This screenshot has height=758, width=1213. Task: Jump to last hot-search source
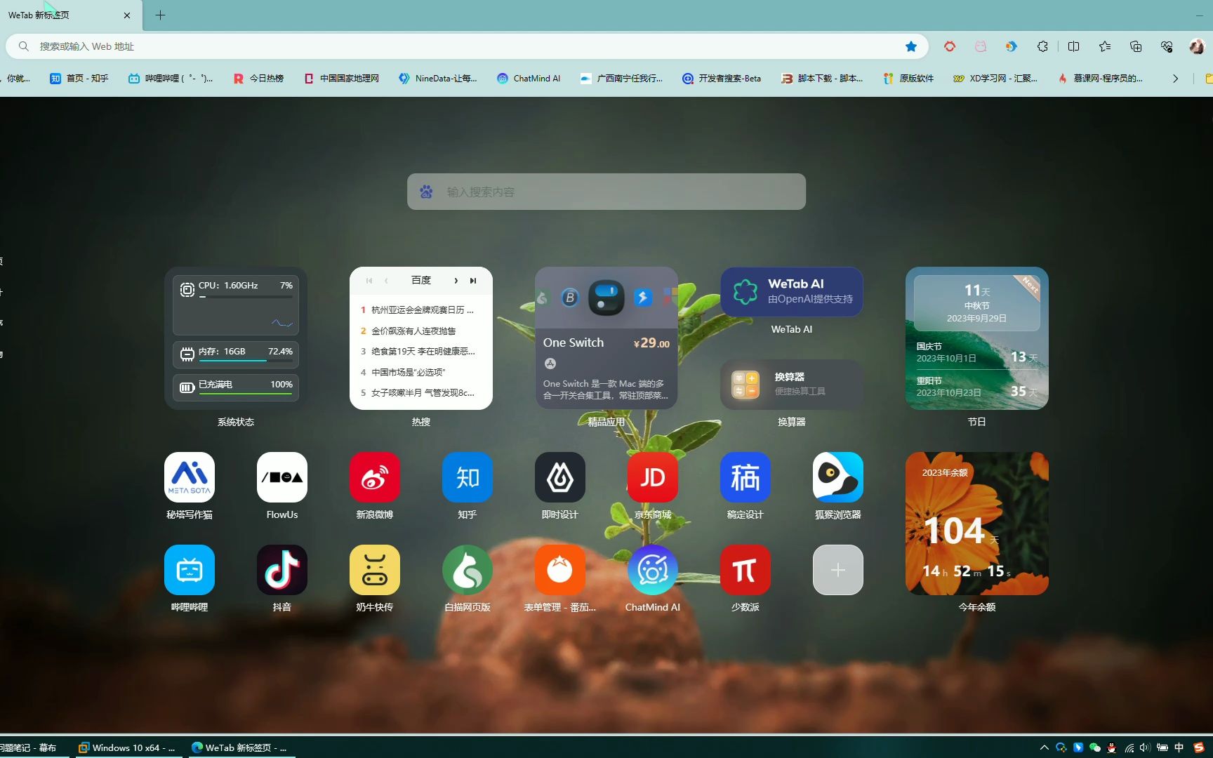[x=473, y=281]
